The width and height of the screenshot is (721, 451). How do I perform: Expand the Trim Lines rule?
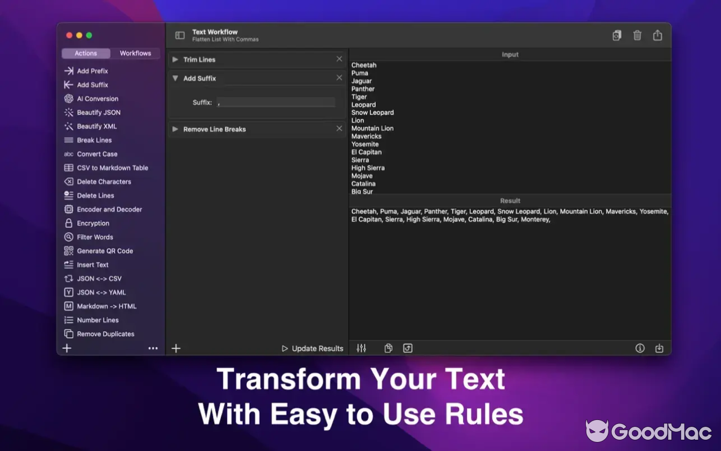point(175,59)
